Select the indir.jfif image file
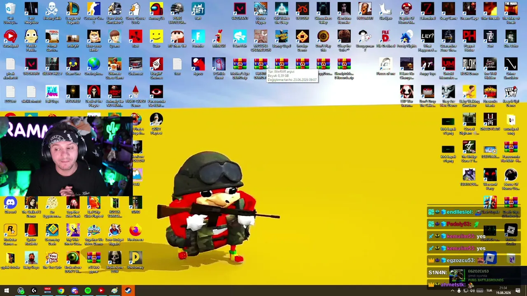The height and width of the screenshot is (296, 527). point(73,39)
